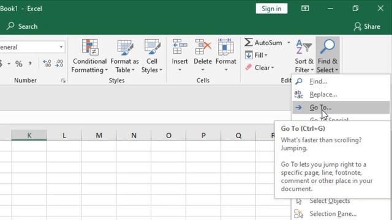This screenshot has width=392, height=220.
Task: Click Format as Table icon
Action: click(x=125, y=47)
